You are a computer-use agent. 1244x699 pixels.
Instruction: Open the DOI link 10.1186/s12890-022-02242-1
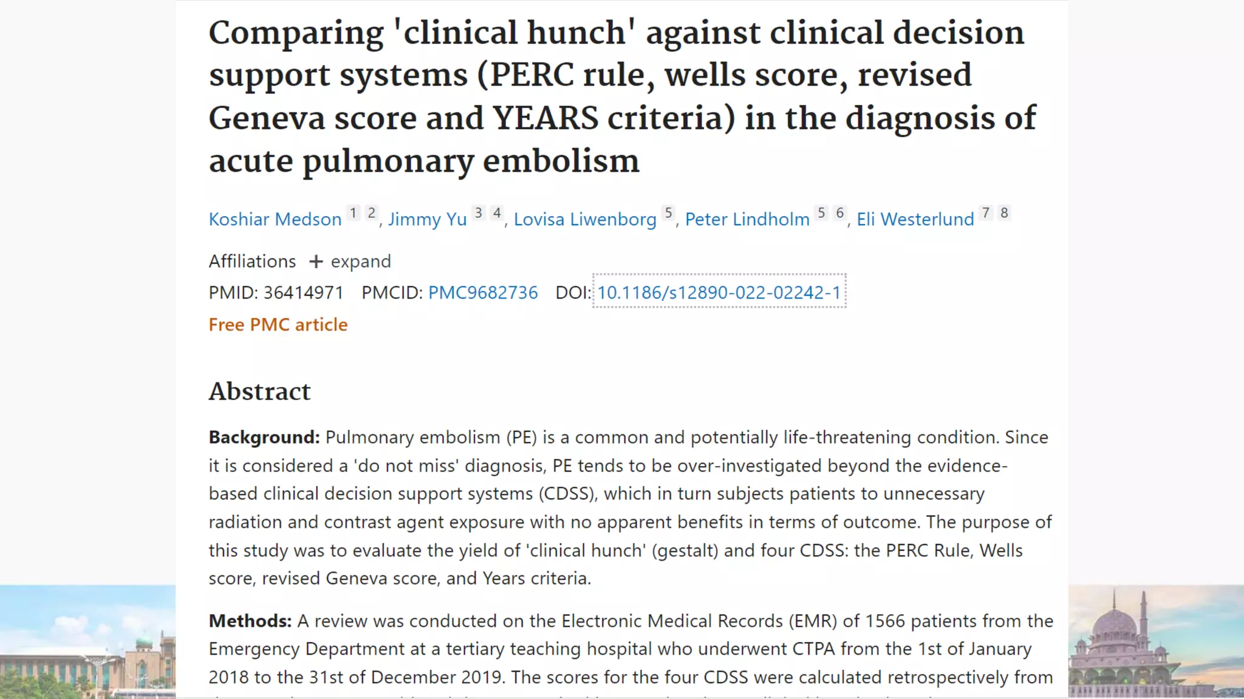(719, 292)
